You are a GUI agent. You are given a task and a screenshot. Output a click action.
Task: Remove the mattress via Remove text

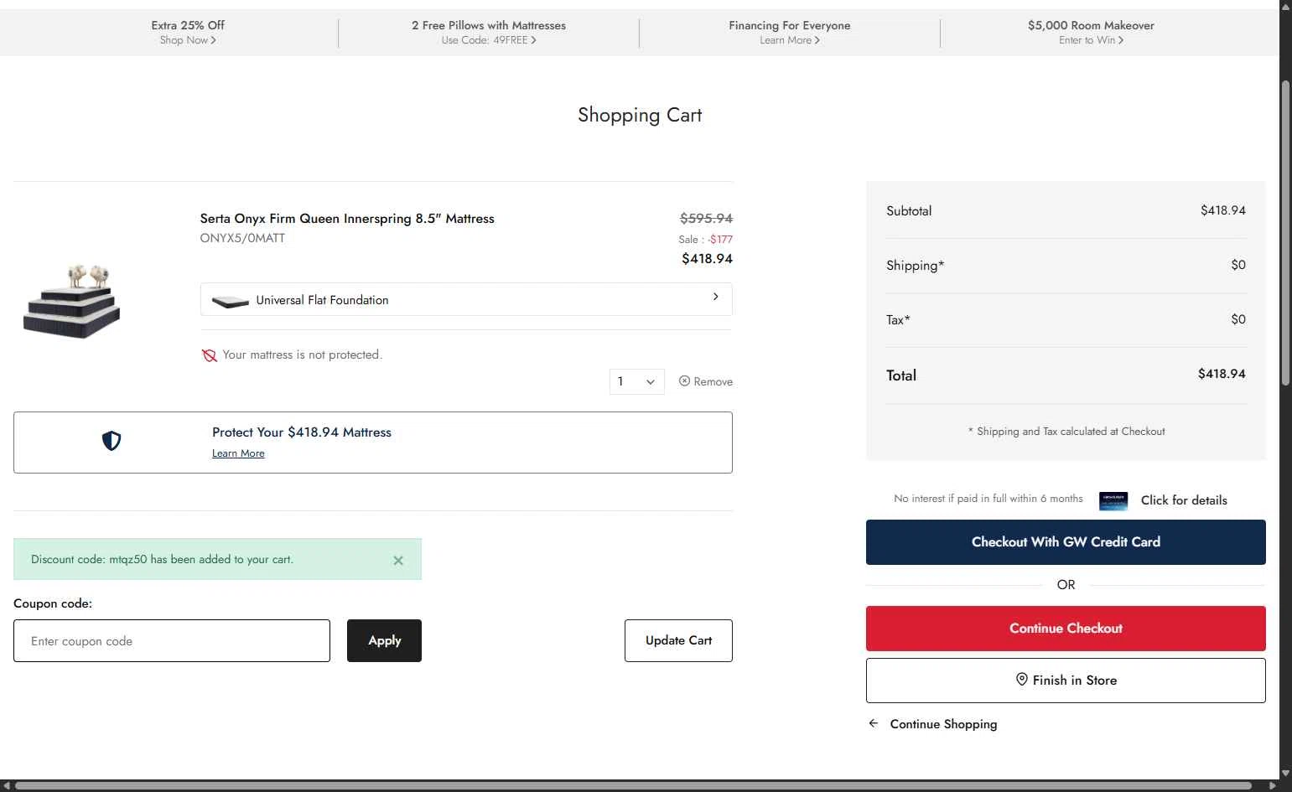point(713,381)
